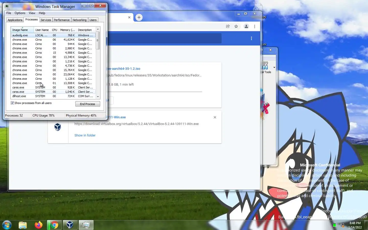This screenshot has height=230, width=368.
Task: Switch to the Performance tab
Action: tap(62, 20)
